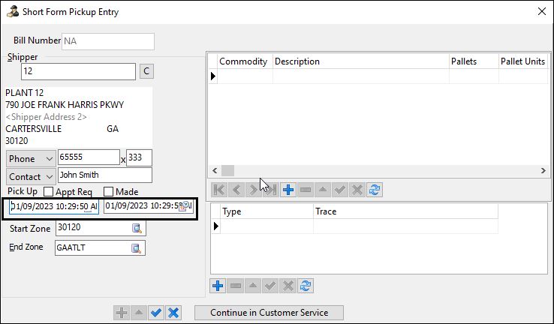Save the pickup entry with blue checkmark
554x324 pixels.
tap(156, 313)
